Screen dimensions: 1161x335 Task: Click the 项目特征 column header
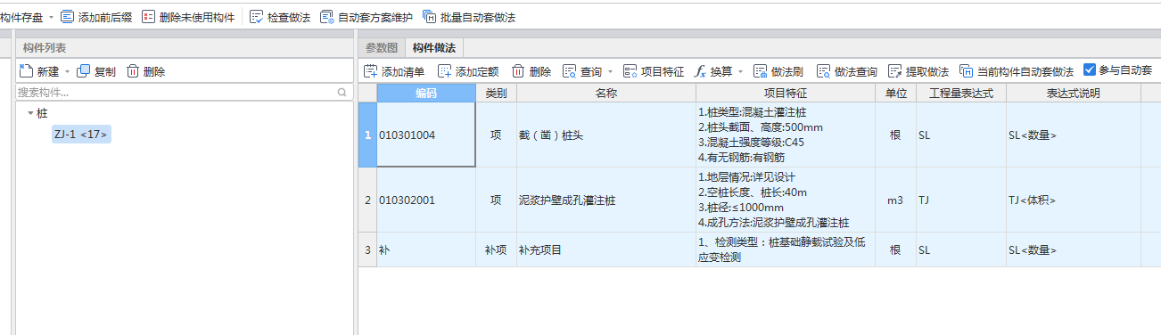786,93
